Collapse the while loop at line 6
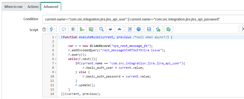Viewport: 244px width, 99px height. click(x=56, y=59)
